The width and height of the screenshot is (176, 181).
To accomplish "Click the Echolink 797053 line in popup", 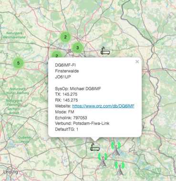I will pos(71,118).
